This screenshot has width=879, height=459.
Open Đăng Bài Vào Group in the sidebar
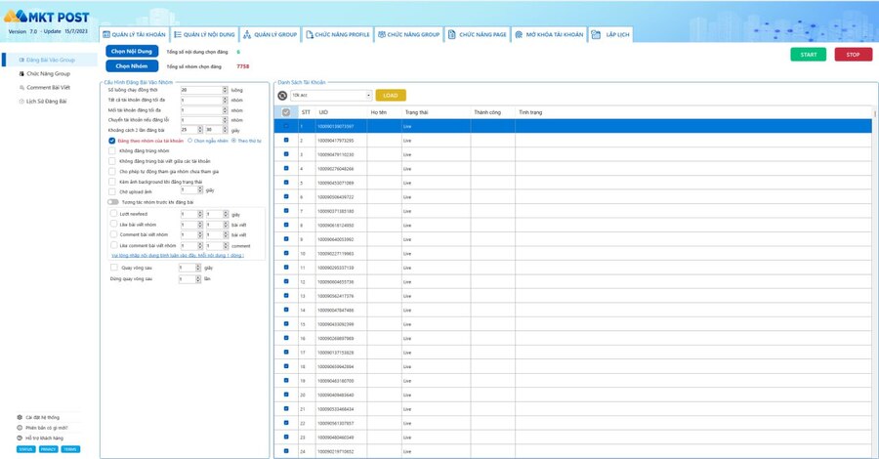[51, 60]
